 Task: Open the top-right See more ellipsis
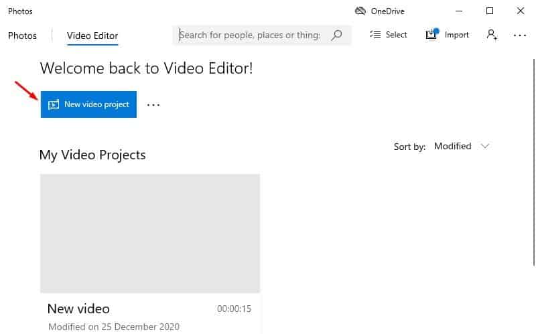(x=520, y=35)
